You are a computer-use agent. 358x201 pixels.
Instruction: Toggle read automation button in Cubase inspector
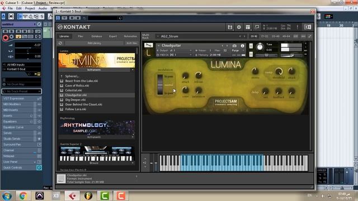coord(18,31)
